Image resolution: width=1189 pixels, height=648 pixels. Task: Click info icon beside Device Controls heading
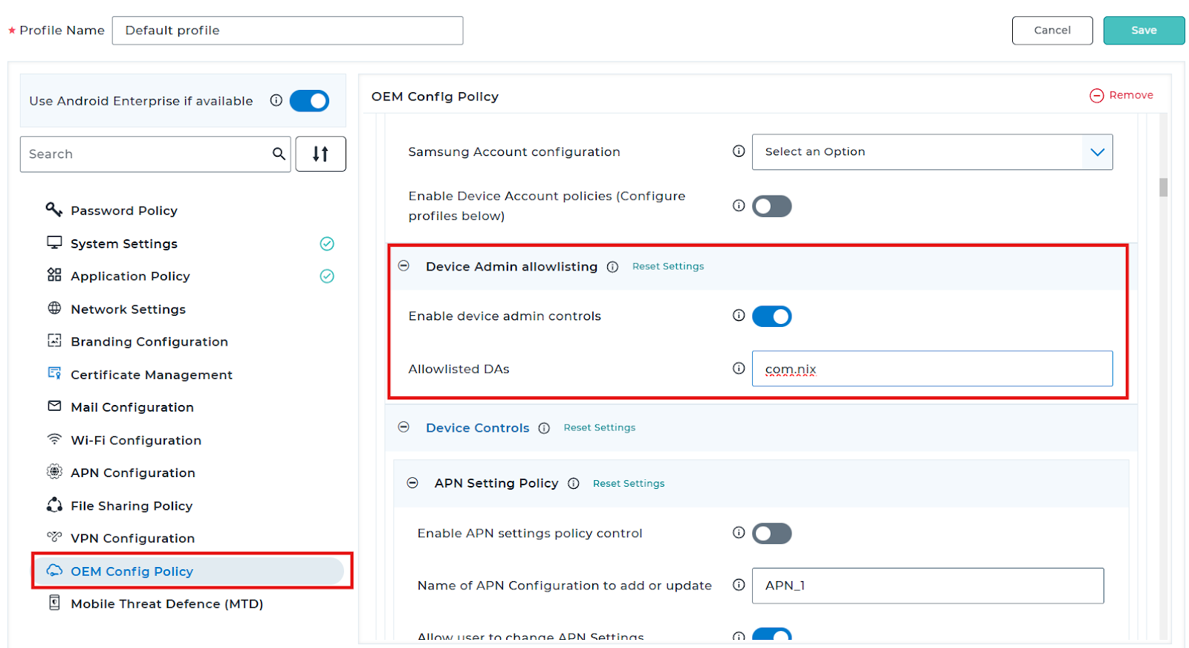[544, 428]
